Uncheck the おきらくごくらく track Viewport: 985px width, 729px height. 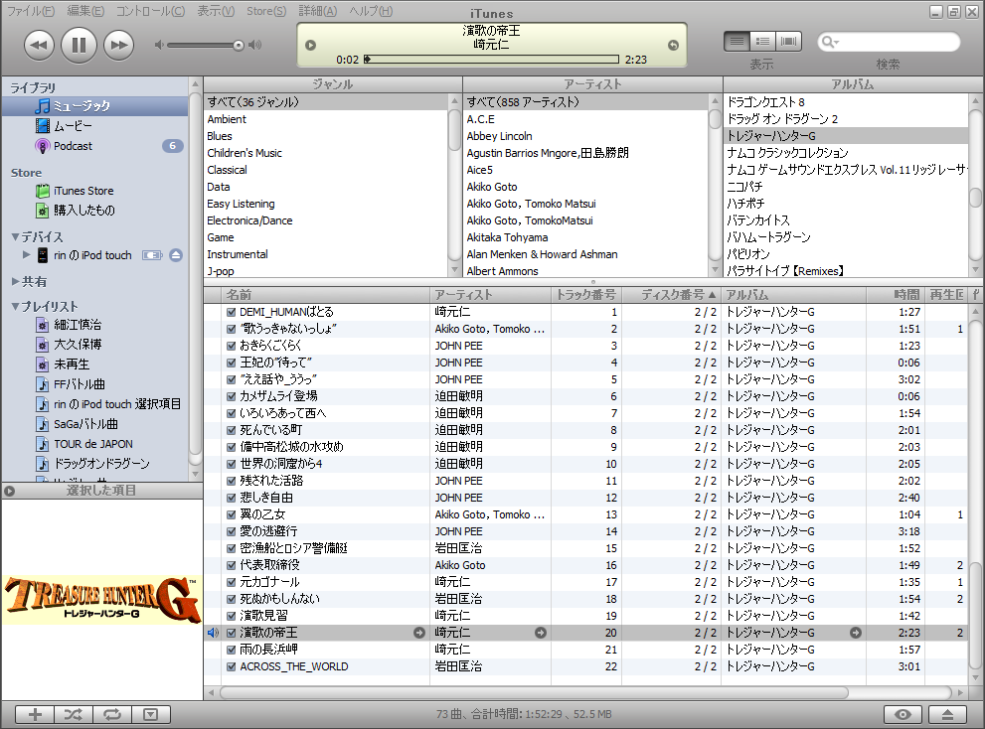[232, 346]
